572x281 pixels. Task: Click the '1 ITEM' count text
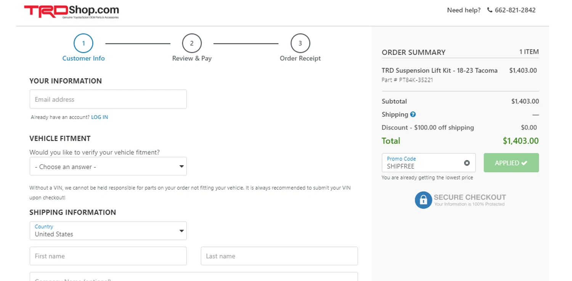(529, 52)
